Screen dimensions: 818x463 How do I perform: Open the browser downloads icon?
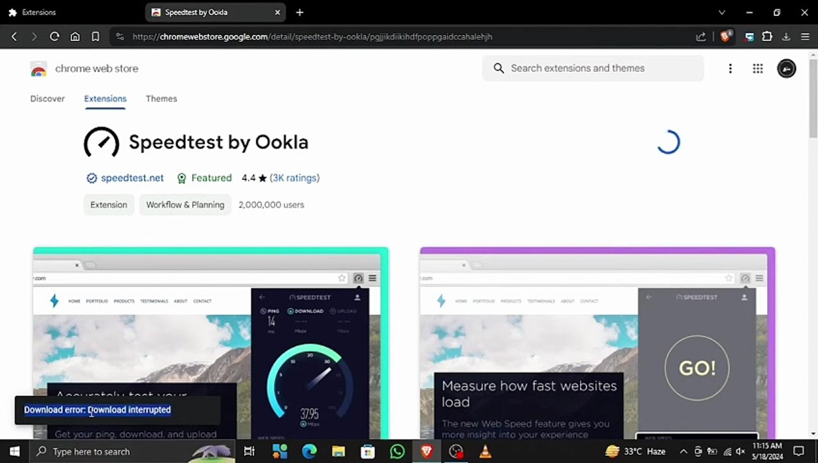tap(786, 37)
